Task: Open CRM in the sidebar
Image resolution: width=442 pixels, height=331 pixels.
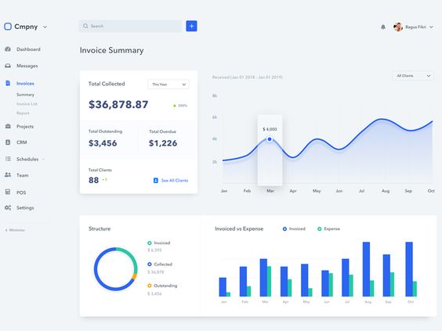Action: click(22, 142)
